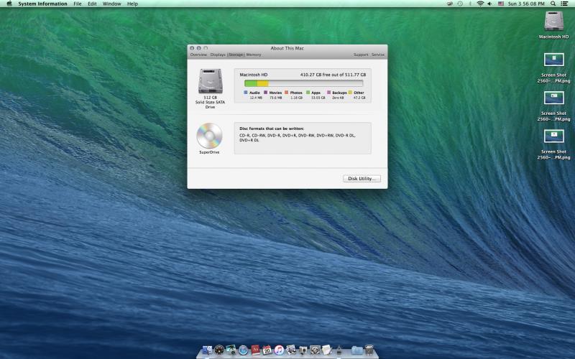The height and width of the screenshot is (359, 575).
Task: Open the photo stack icon in Dock
Action: click(x=291, y=350)
